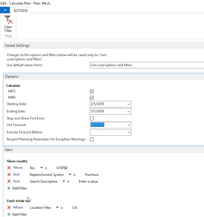Uncheck the MPS checkbox
204x217 pixels.
tap(92, 91)
